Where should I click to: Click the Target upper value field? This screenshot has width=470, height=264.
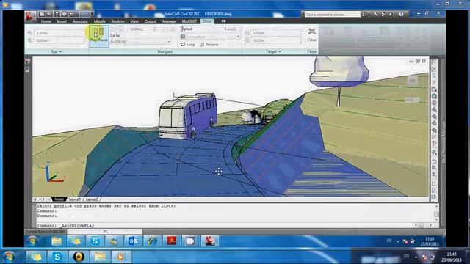(x=276, y=33)
